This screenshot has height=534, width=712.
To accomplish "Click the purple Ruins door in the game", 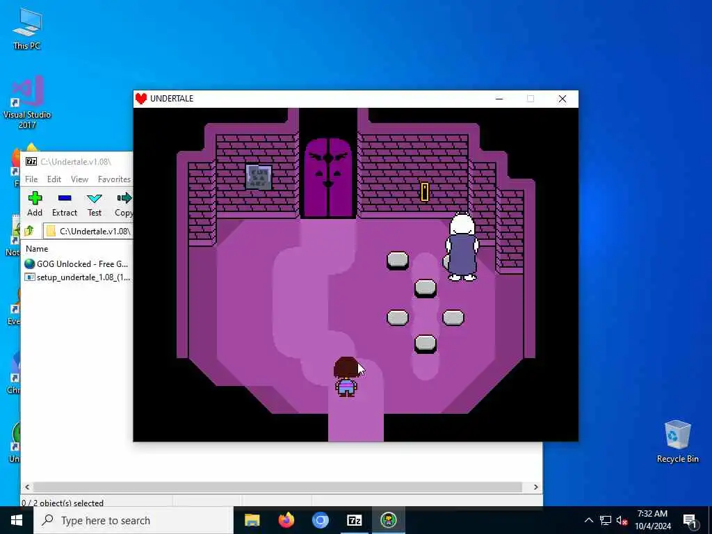I will pyautogui.click(x=328, y=178).
